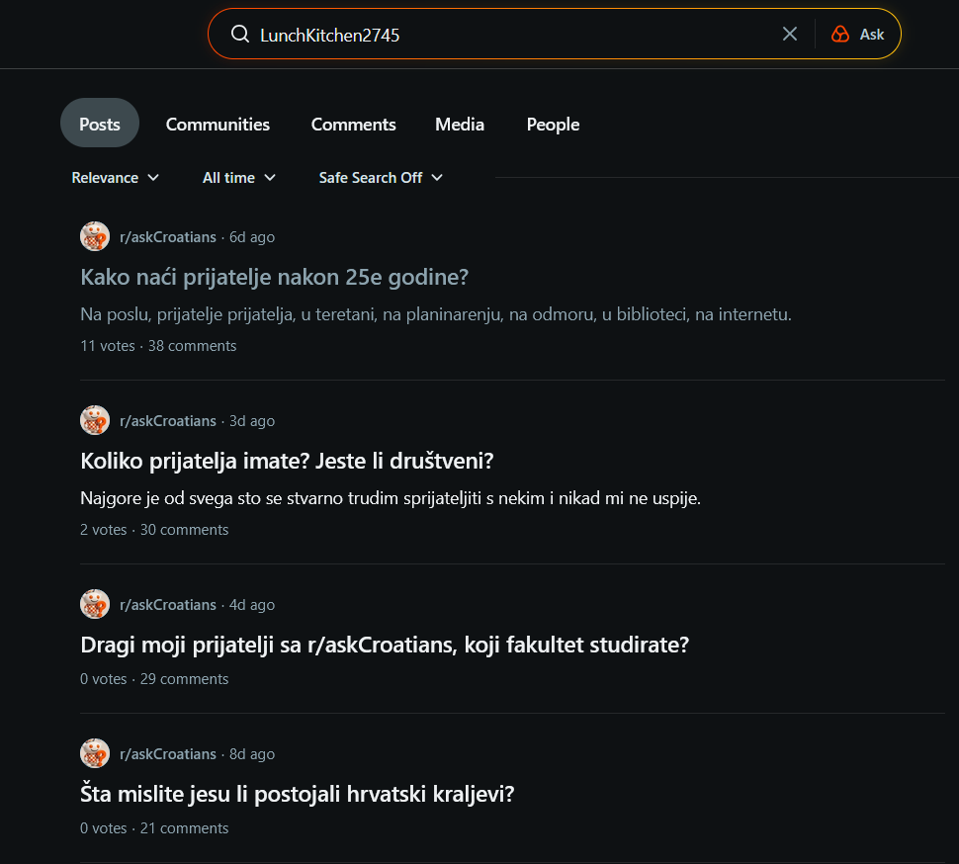The image size is (959, 864).
Task: Click the askCroatians avatar on the 4d ago post
Action: (x=95, y=604)
